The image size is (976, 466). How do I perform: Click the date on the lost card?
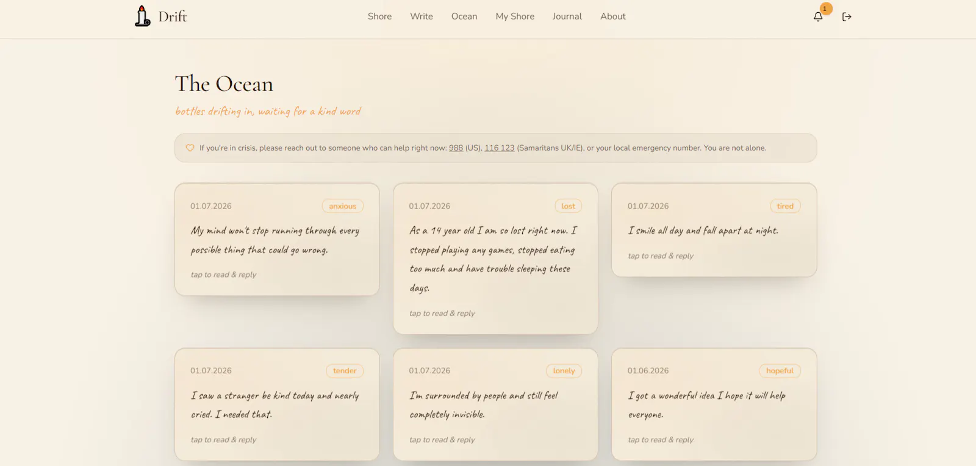pos(429,206)
